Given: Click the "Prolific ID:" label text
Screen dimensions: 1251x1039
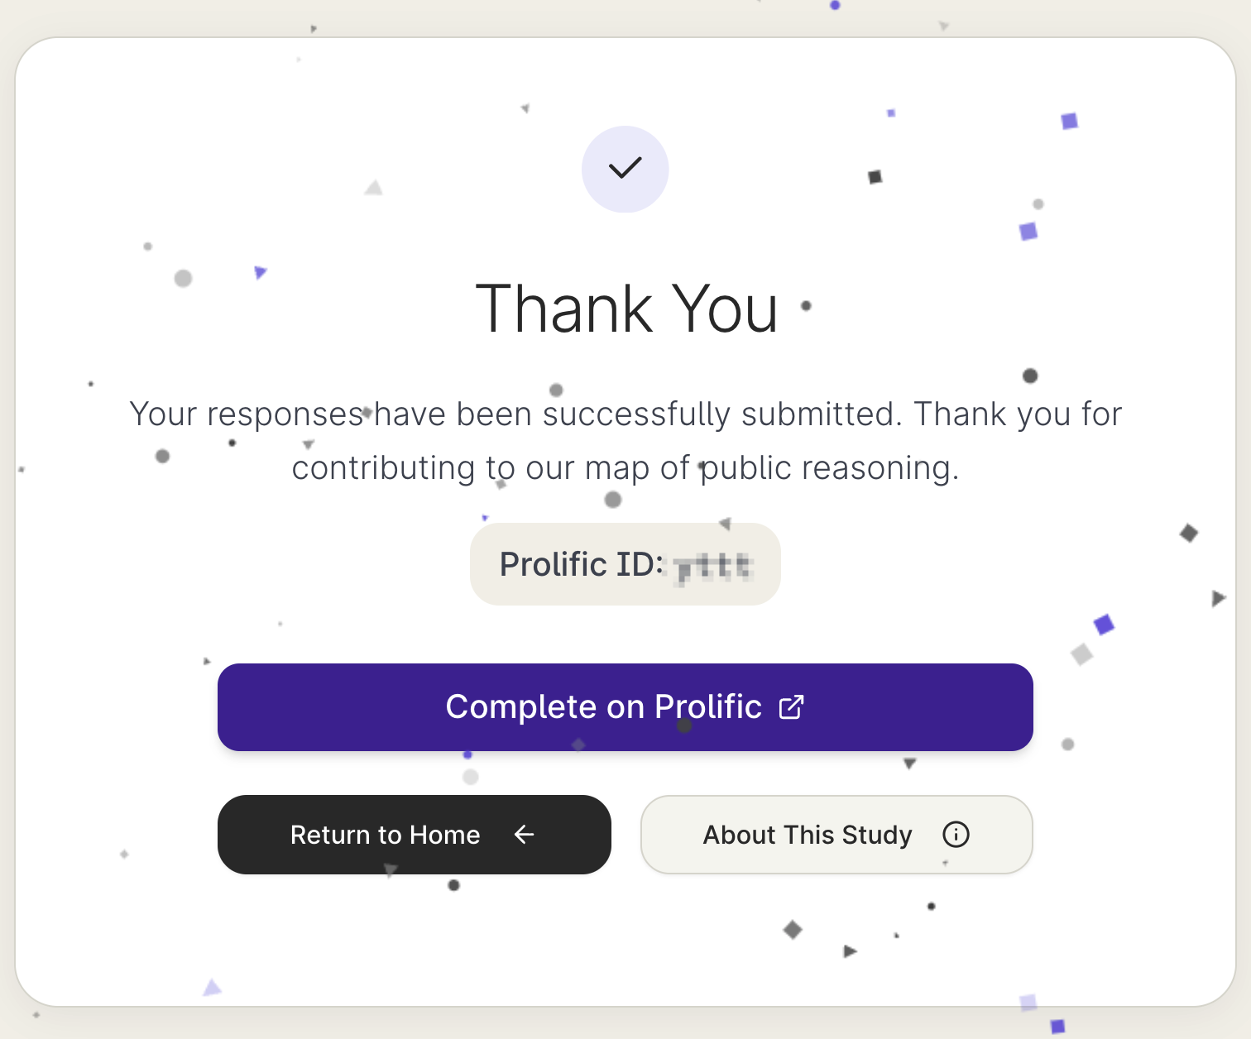Looking at the screenshot, I should click(x=581, y=564).
